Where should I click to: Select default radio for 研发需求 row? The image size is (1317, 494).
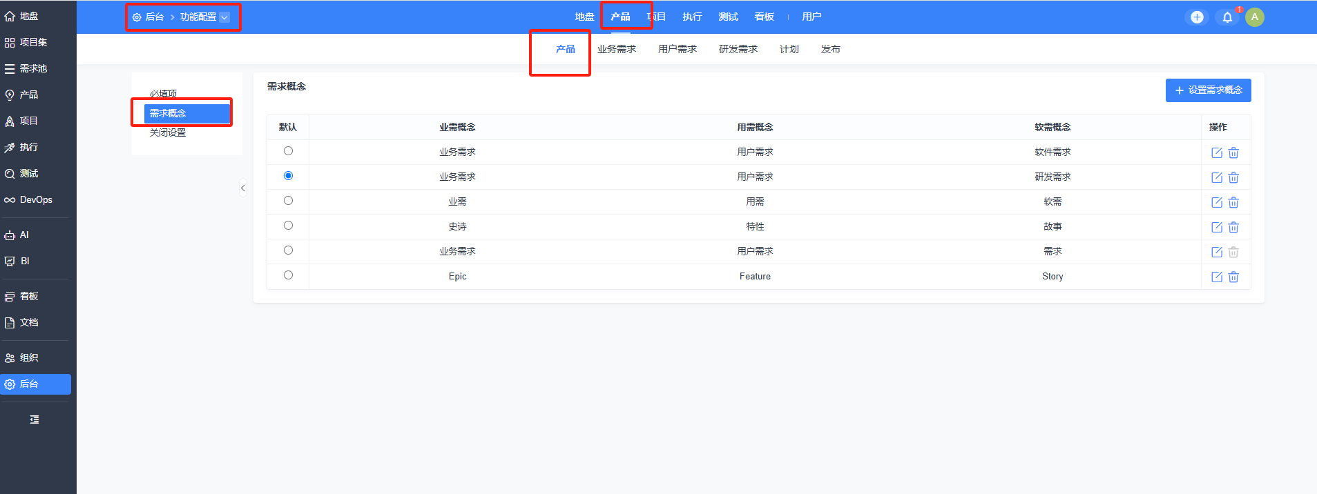point(288,176)
